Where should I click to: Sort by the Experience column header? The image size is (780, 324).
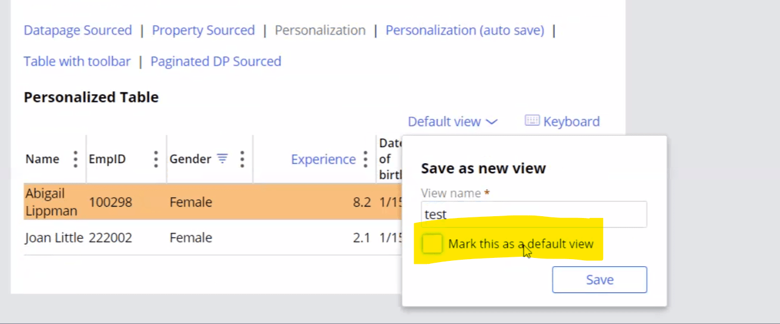323,159
